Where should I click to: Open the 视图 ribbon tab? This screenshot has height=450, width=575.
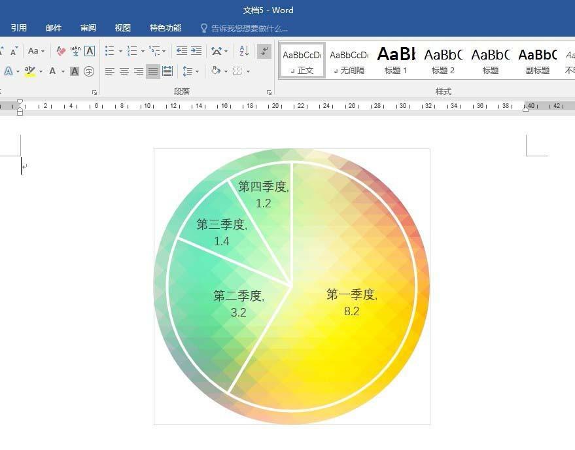122,28
